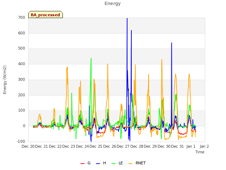Click the 500 y-axis tick label
The width and height of the screenshot is (226, 170).
pyautogui.click(x=22, y=49)
